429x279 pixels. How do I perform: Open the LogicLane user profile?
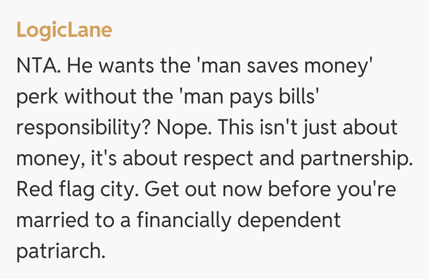pyautogui.click(x=64, y=31)
